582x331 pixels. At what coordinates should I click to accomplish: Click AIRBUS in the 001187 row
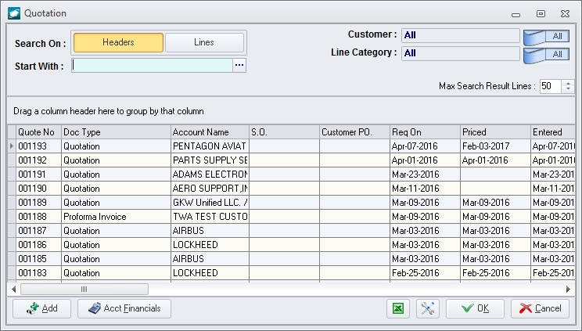(x=210, y=231)
